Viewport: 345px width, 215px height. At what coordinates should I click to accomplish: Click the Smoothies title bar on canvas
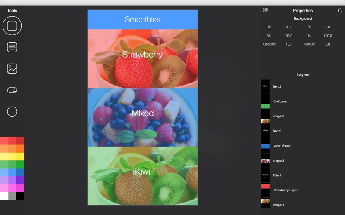pyautogui.click(x=142, y=20)
